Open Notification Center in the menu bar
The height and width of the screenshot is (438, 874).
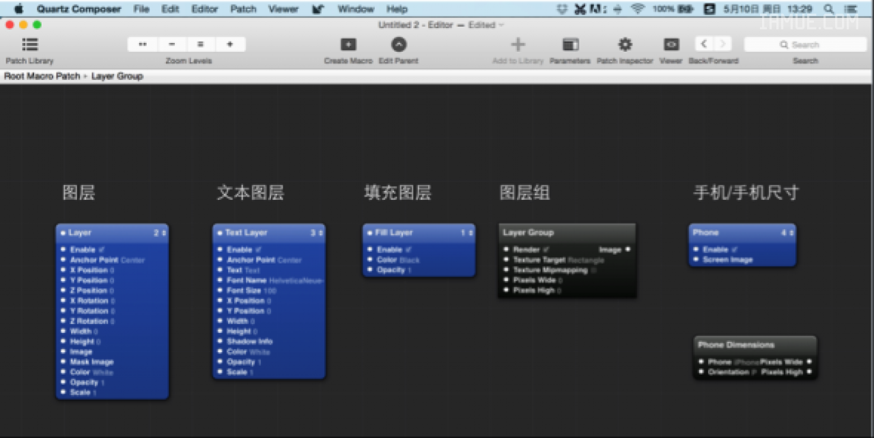[x=851, y=9]
